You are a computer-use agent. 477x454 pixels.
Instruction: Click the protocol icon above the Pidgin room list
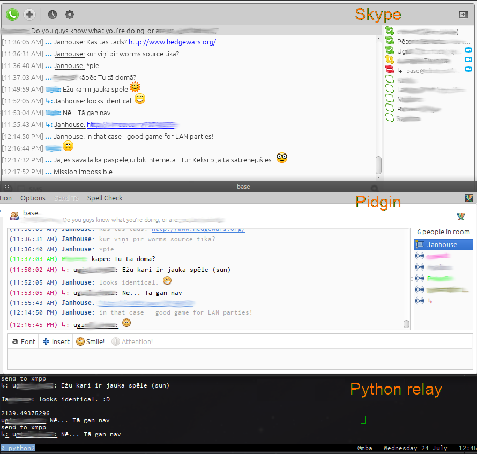[461, 216]
